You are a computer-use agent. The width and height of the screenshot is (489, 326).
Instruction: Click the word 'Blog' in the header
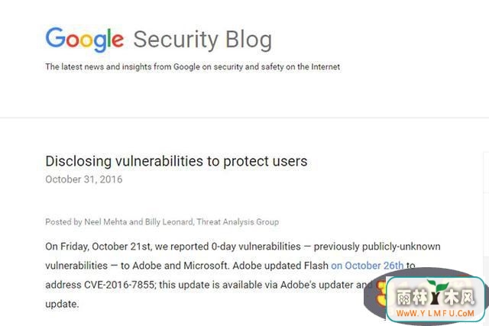click(x=248, y=40)
